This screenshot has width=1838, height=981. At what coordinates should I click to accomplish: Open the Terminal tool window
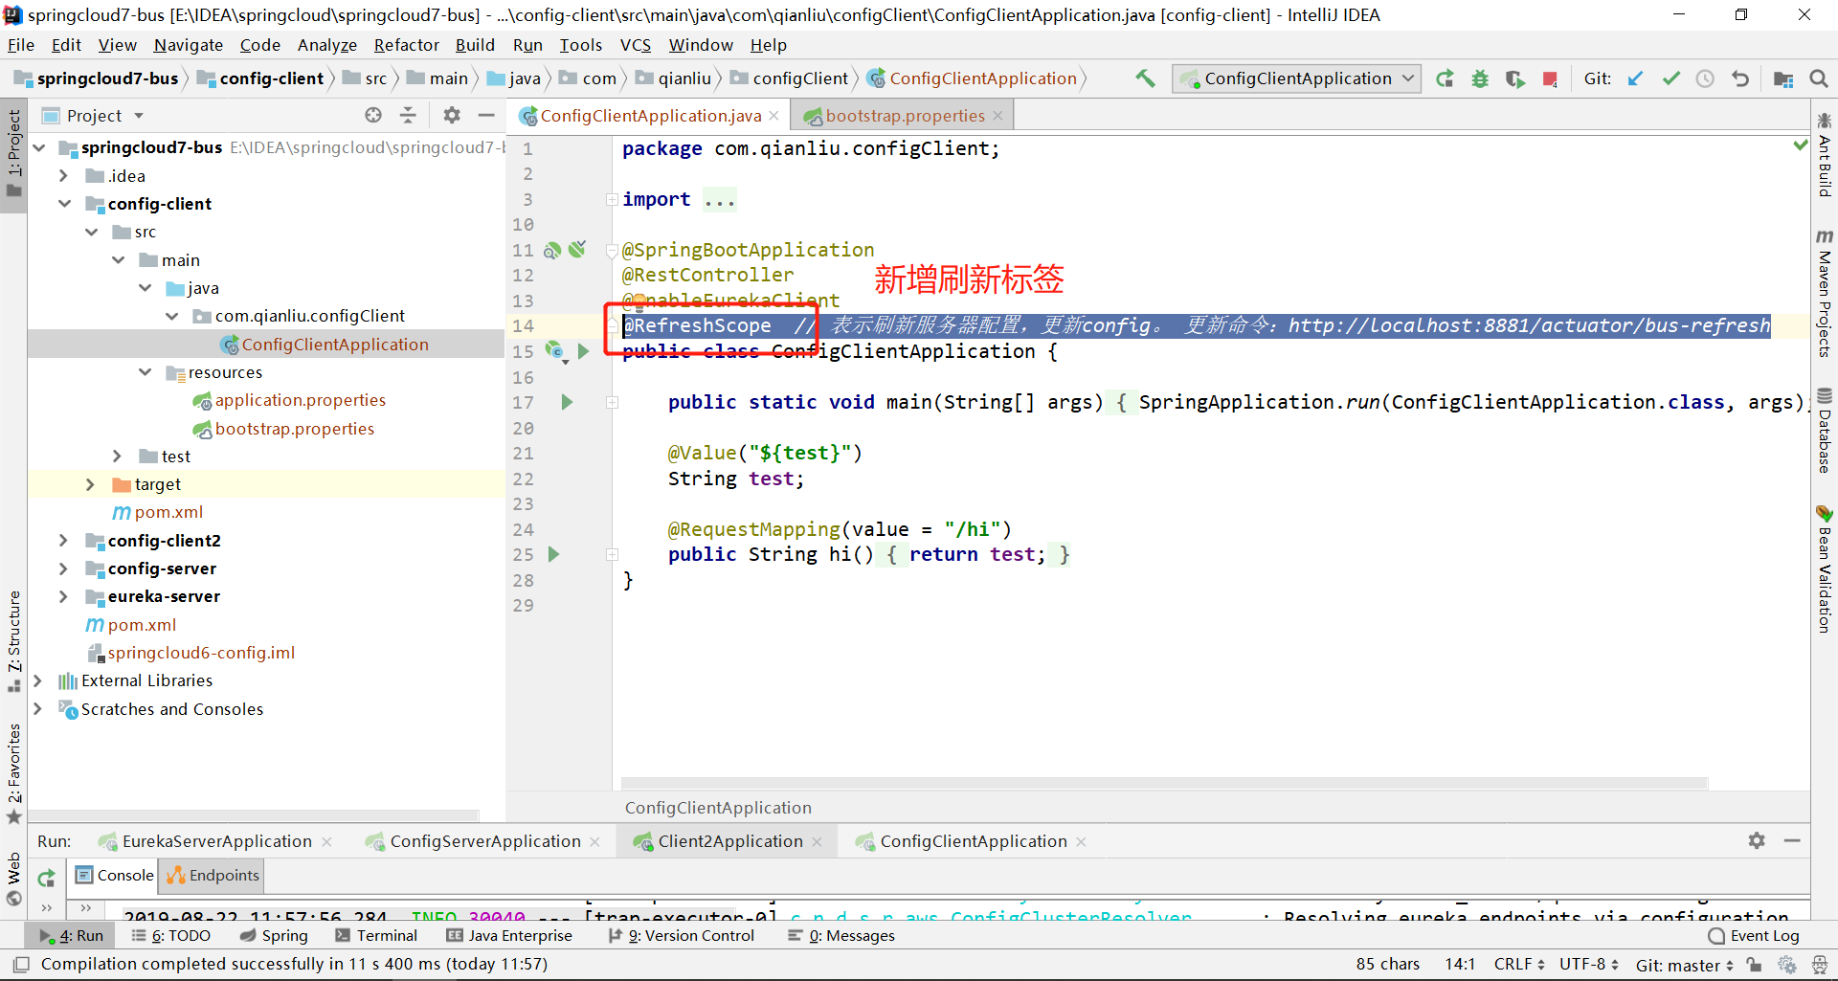point(377,936)
